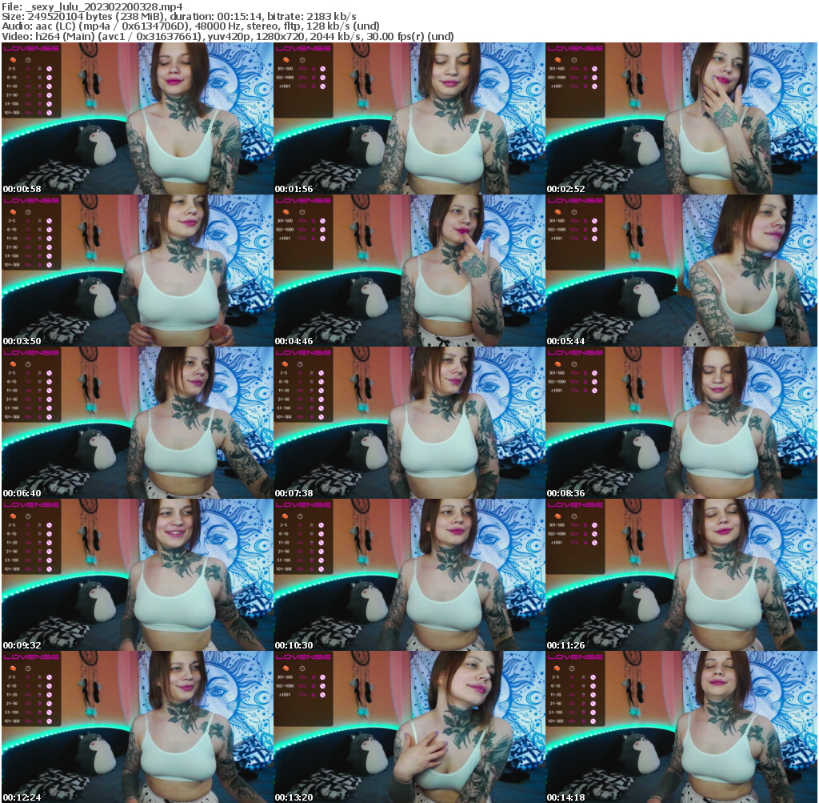Viewport: 819px width, 803px height.
Task: Click the orange tokens icon in the tip menu
Action: click(13, 60)
